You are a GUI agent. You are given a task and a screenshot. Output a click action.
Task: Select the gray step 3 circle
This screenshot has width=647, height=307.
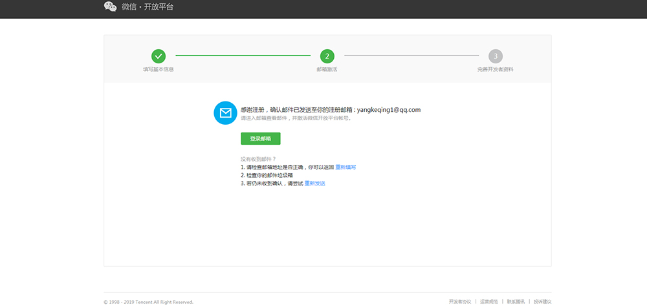click(496, 56)
